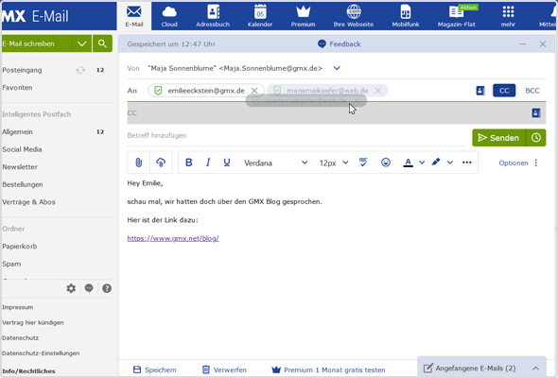Open the Bestellungen mailbox
The width and height of the screenshot is (558, 378).
point(23,184)
